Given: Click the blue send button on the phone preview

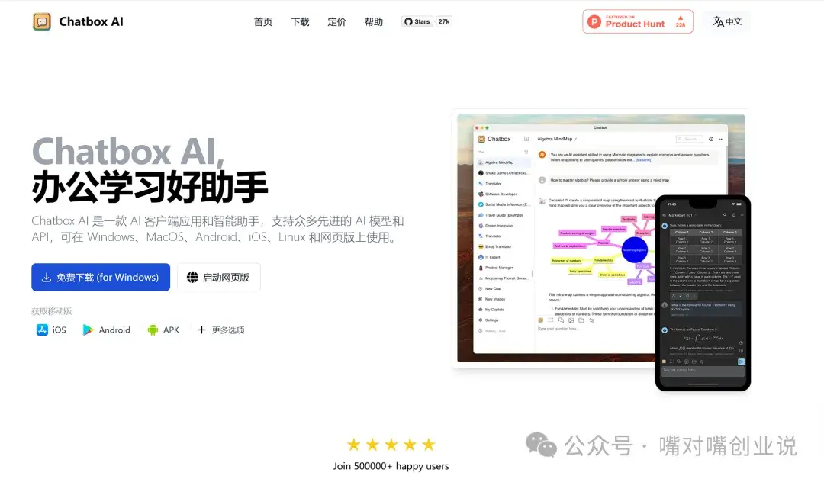Looking at the screenshot, I should point(741,362).
